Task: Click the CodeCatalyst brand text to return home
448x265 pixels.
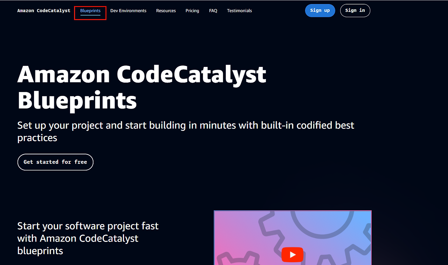Action: pyautogui.click(x=43, y=11)
